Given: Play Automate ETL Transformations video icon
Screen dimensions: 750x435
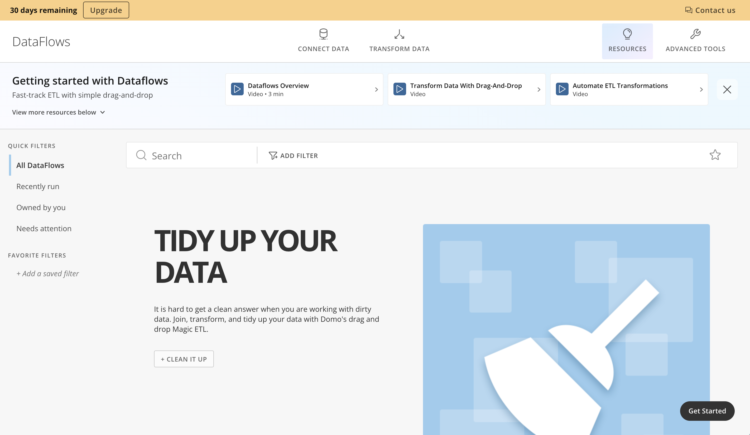Looking at the screenshot, I should [x=562, y=89].
